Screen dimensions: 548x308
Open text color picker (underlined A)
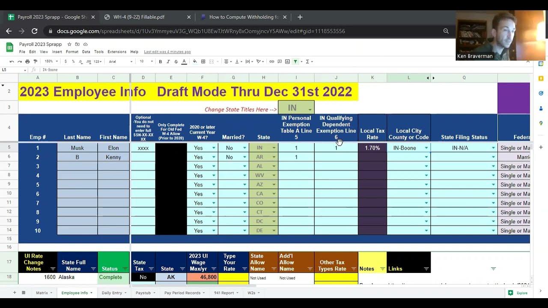pos(184,62)
